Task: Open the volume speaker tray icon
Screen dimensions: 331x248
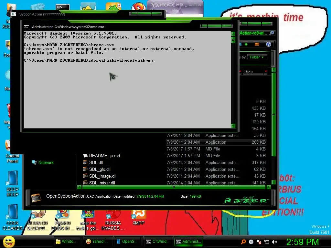Action: pos(274,242)
